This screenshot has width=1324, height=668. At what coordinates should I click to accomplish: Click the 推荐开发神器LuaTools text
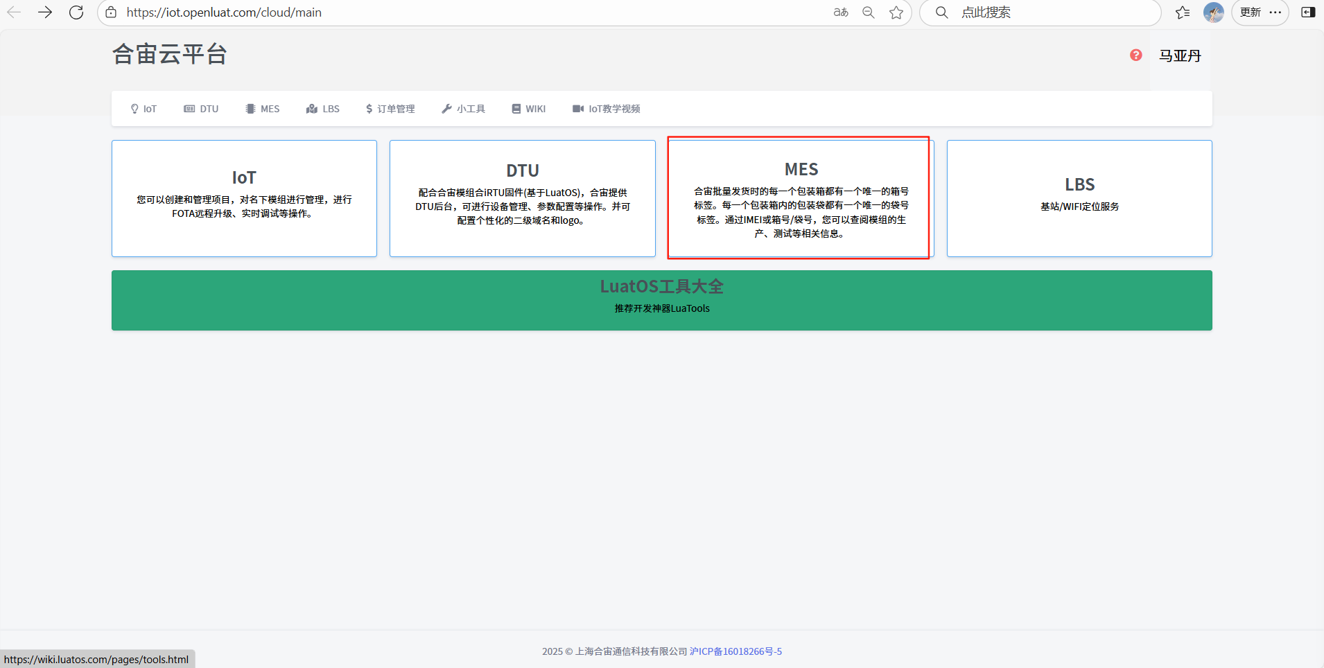click(662, 308)
